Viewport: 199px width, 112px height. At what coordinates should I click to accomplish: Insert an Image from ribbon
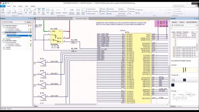[x=109, y=14]
